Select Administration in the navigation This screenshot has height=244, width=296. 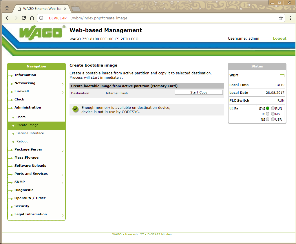(x=28, y=107)
